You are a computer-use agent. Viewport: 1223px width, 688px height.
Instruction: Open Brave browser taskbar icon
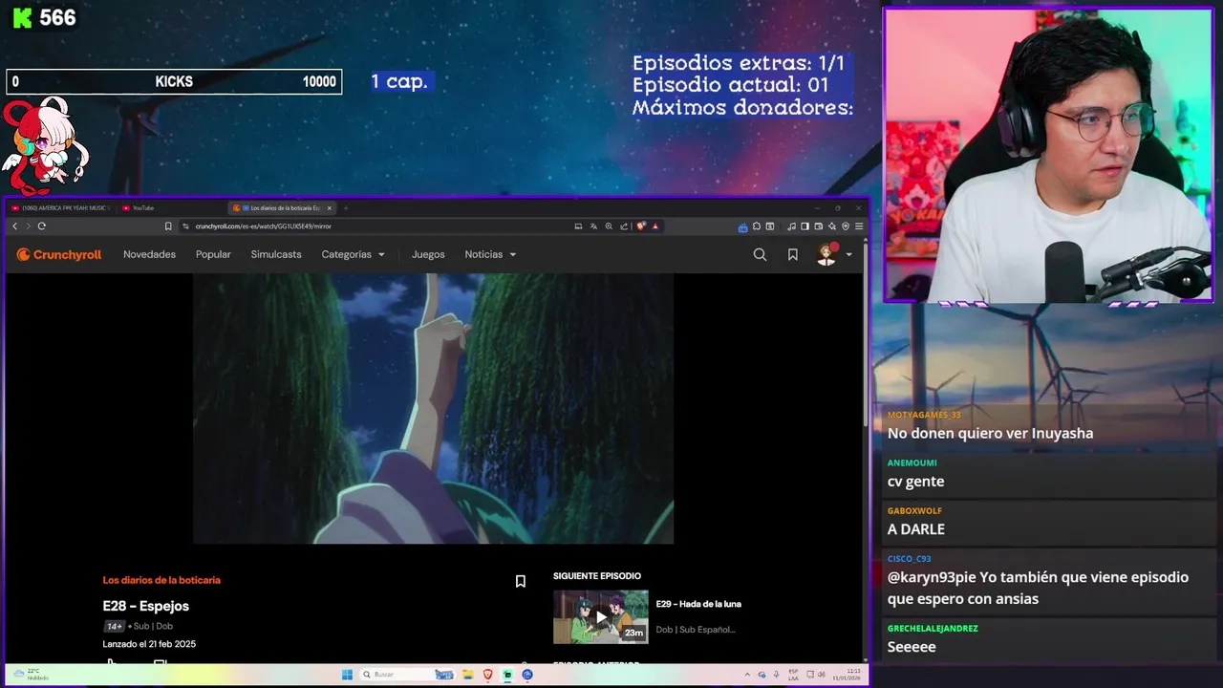click(x=488, y=675)
